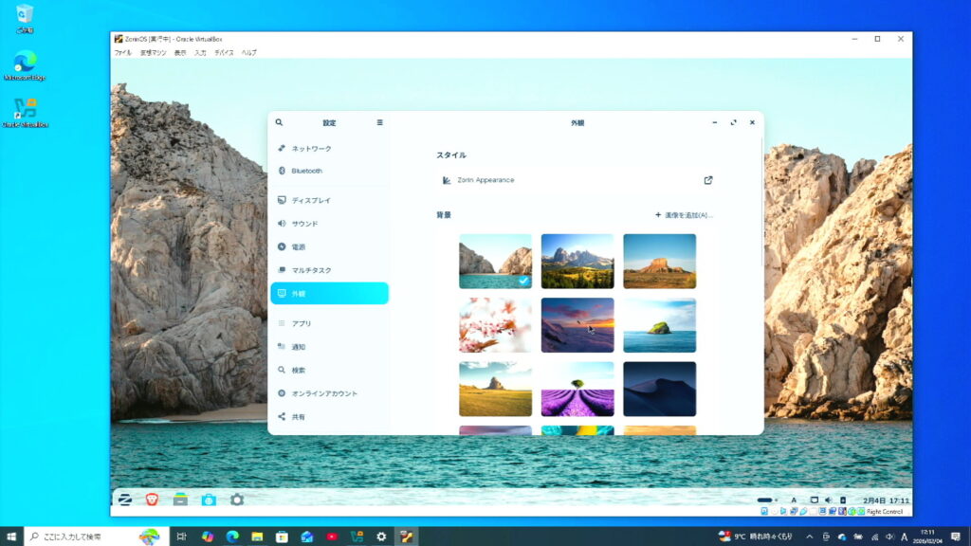The width and height of the screenshot is (971, 546).
Task: Open the Zorin start menu icon
Action: tap(124, 500)
